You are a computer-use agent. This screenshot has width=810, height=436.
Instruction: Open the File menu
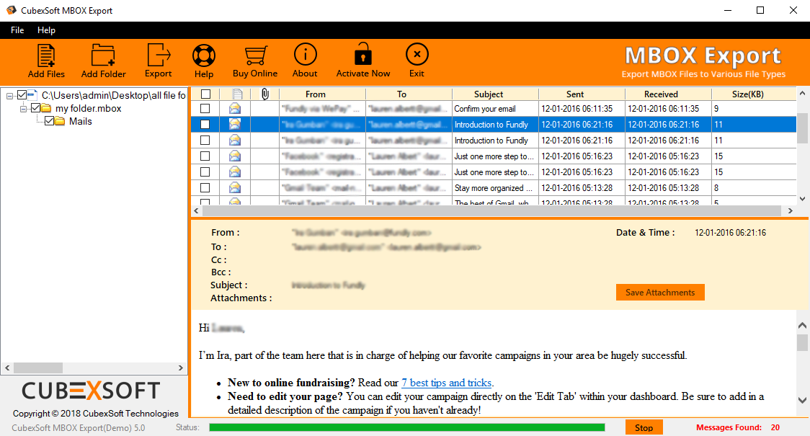(x=17, y=30)
